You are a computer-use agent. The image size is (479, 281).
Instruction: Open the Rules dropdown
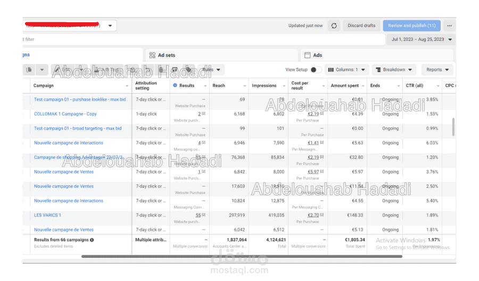(x=211, y=70)
